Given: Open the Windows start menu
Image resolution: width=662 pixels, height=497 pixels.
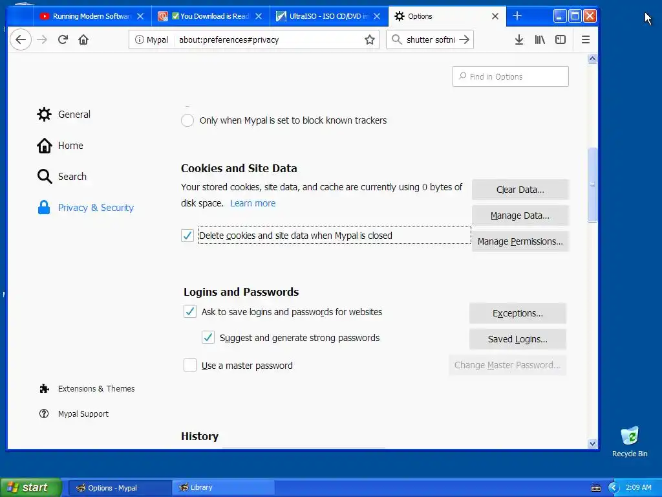Looking at the screenshot, I should pyautogui.click(x=31, y=488).
